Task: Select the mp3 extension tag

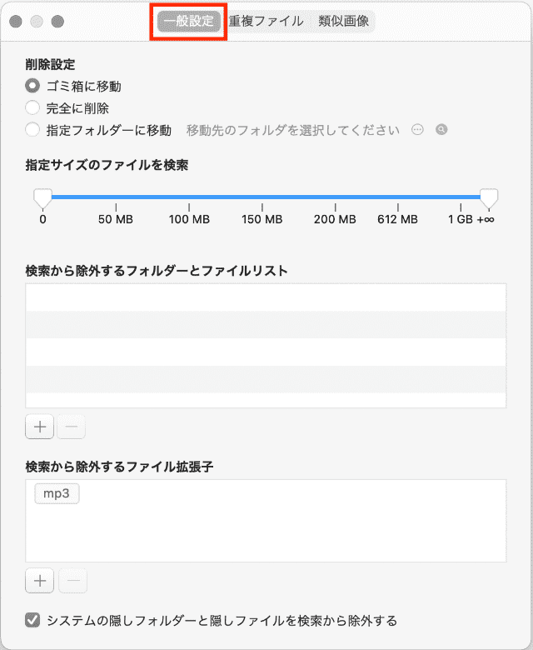Action: pyautogui.click(x=57, y=493)
